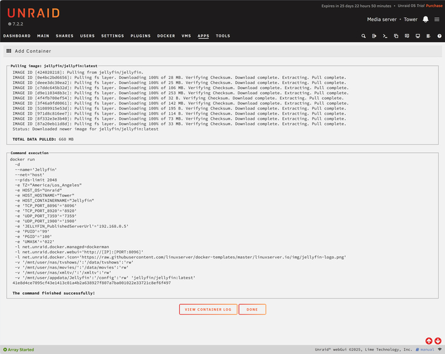Click the file manager copy icon
Image resolution: width=445 pixels, height=354 pixels.
[395, 36]
